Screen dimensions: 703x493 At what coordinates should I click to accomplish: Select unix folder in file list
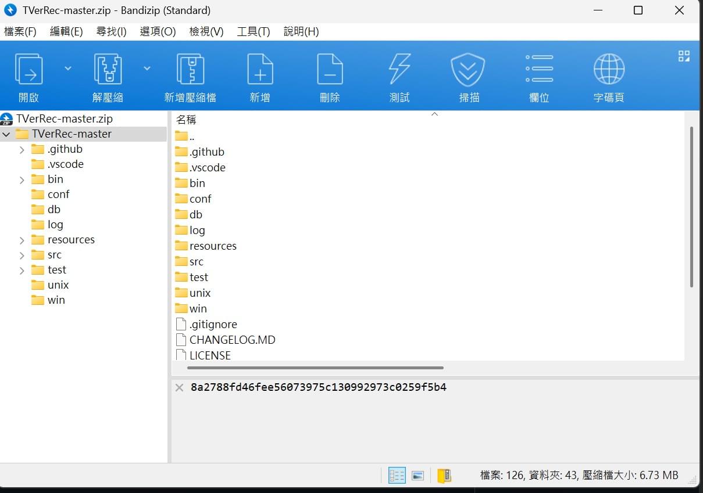point(193,293)
